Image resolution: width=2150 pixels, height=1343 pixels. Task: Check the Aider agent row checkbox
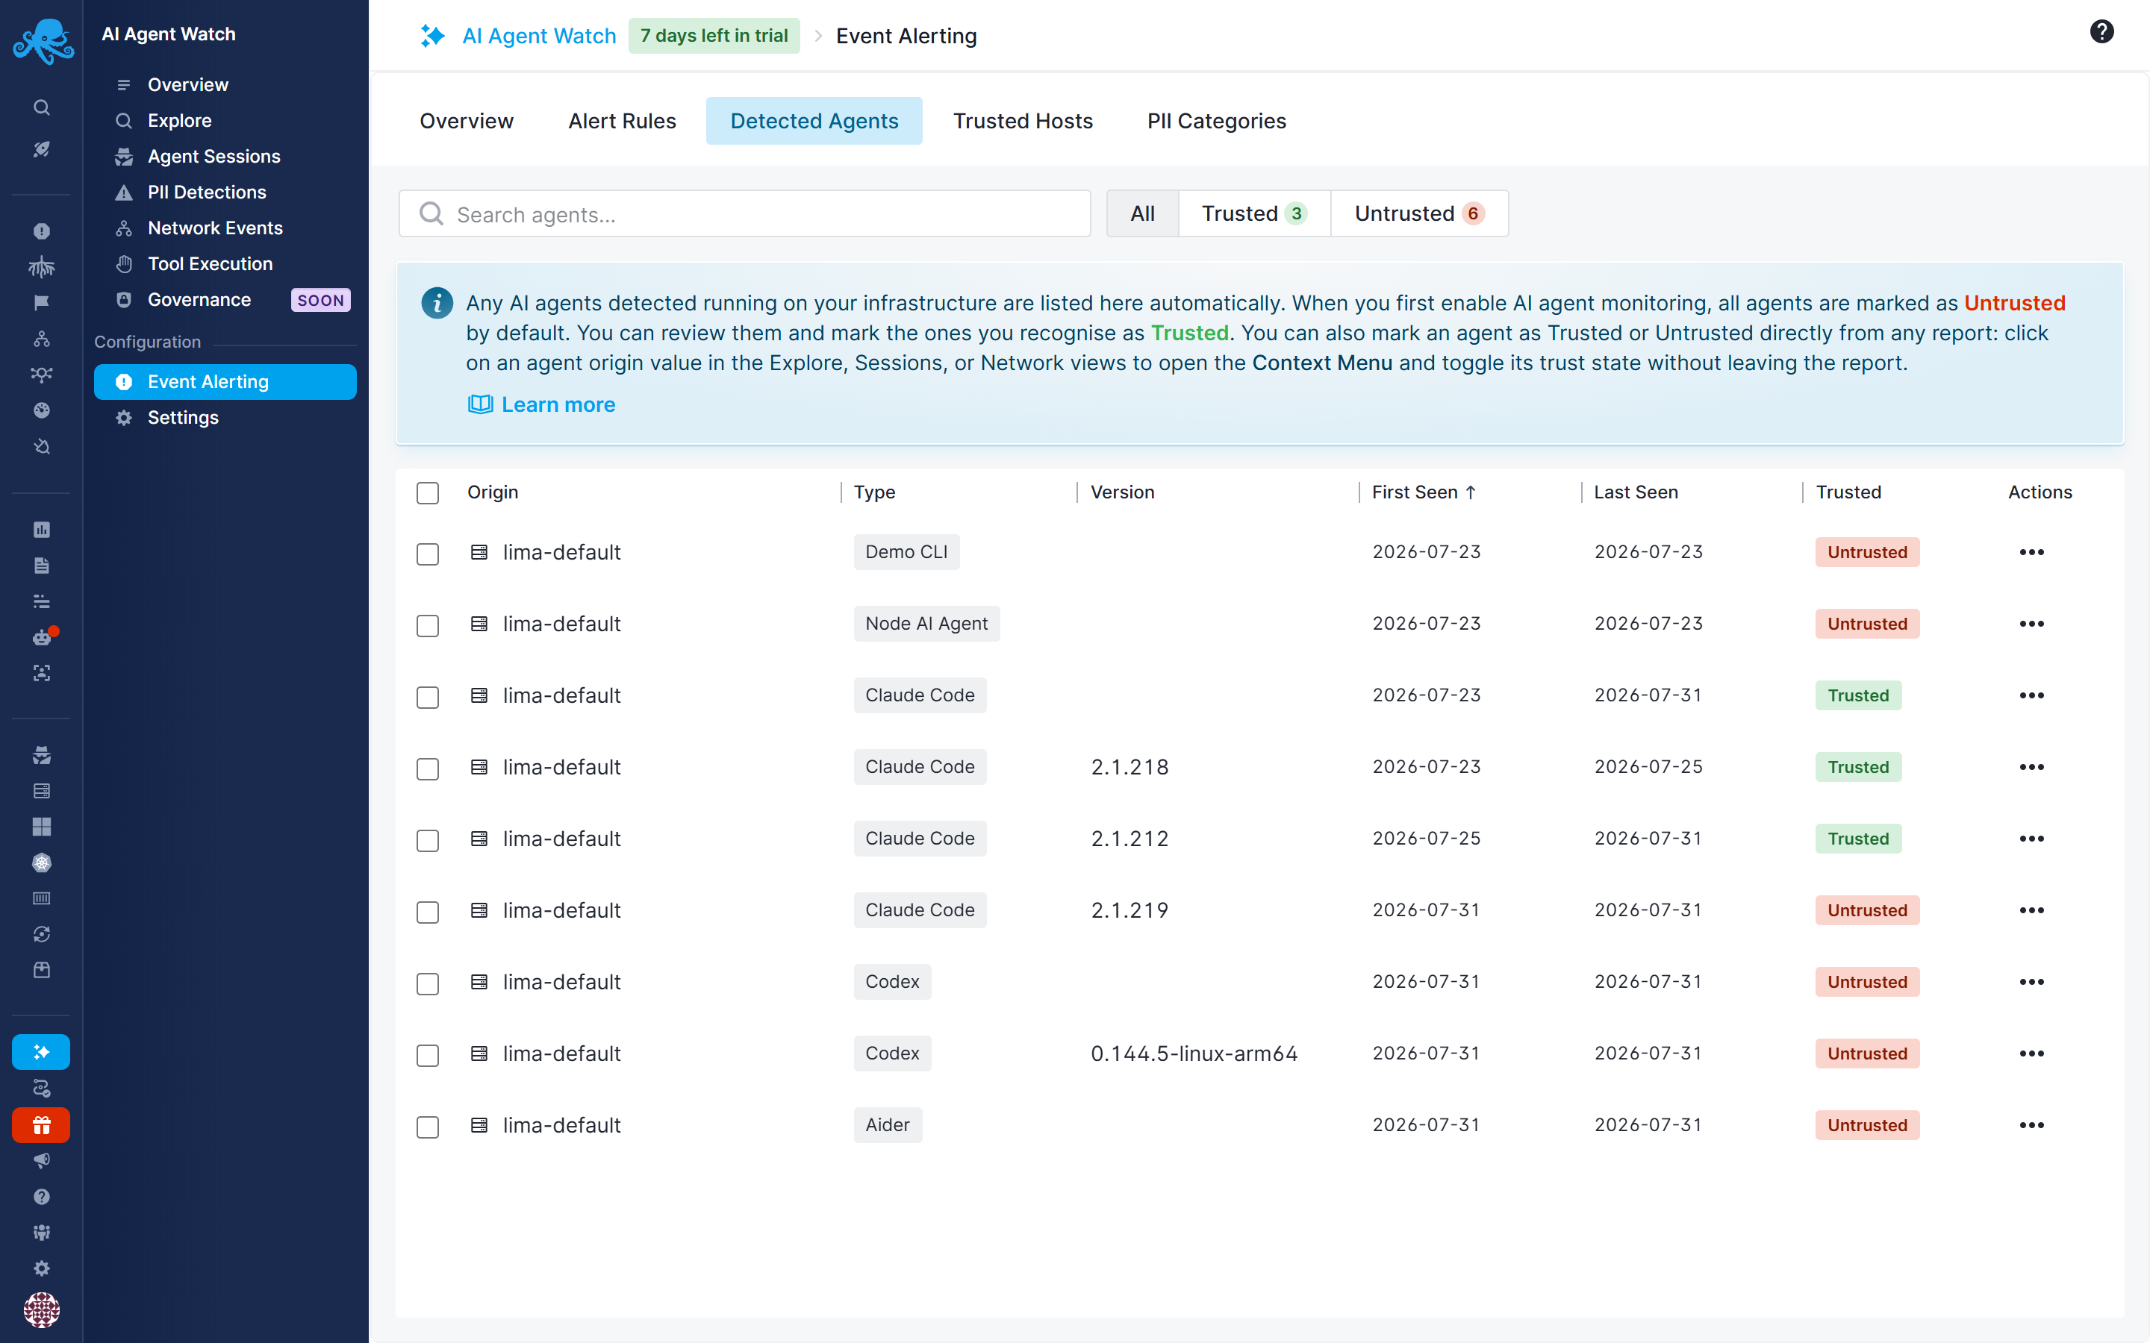pyautogui.click(x=427, y=1127)
